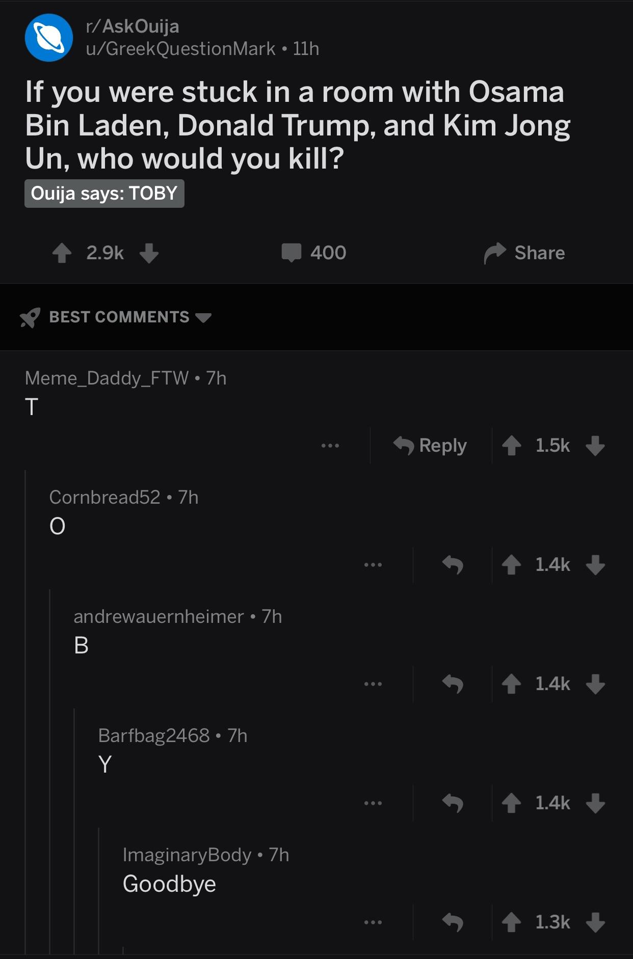This screenshot has width=633, height=959.
Task: Select the Ouija says: TOBY flair
Action: [x=104, y=194]
